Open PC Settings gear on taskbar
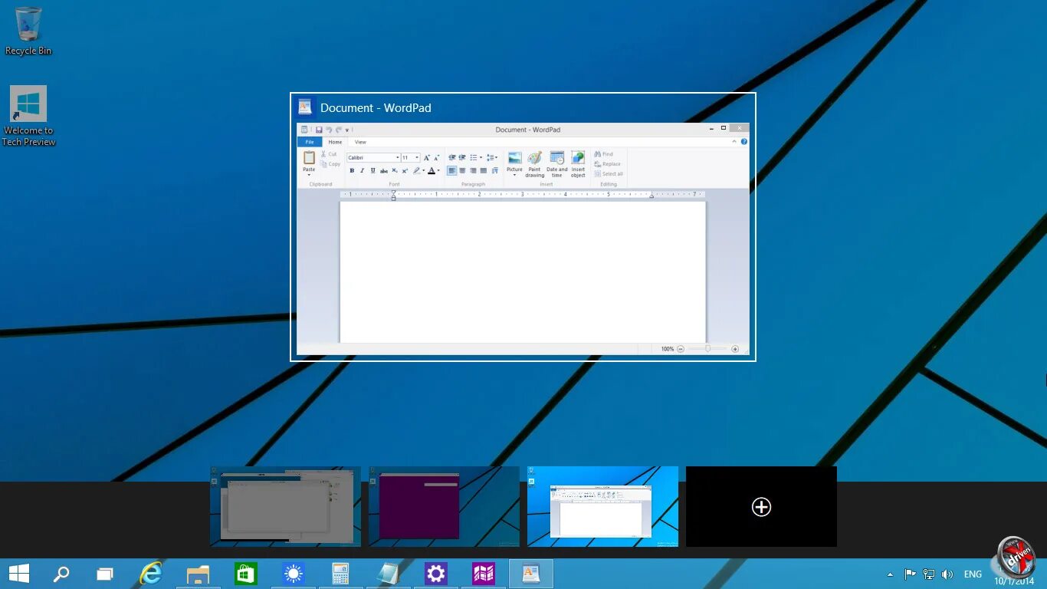The width and height of the screenshot is (1047, 589). (435, 574)
